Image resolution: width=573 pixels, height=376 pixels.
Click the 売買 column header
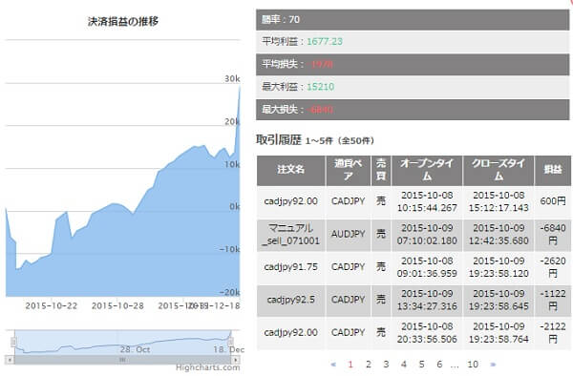[381, 171]
